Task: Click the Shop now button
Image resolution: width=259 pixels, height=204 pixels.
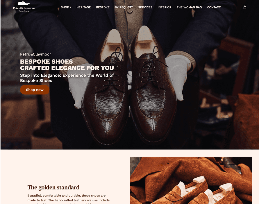Action: [x=35, y=90]
